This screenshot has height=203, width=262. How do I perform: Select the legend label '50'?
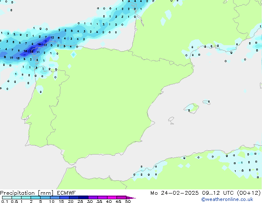(128, 201)
